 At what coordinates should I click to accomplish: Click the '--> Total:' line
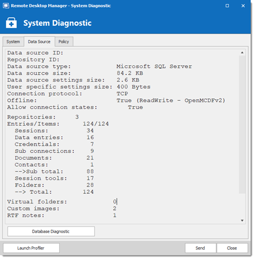click(54, 192)
